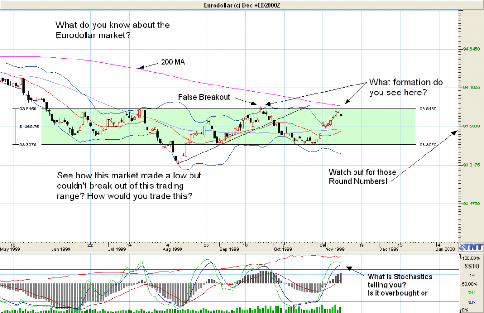Click the stochastic period value 14

click(x=471, y=275)
